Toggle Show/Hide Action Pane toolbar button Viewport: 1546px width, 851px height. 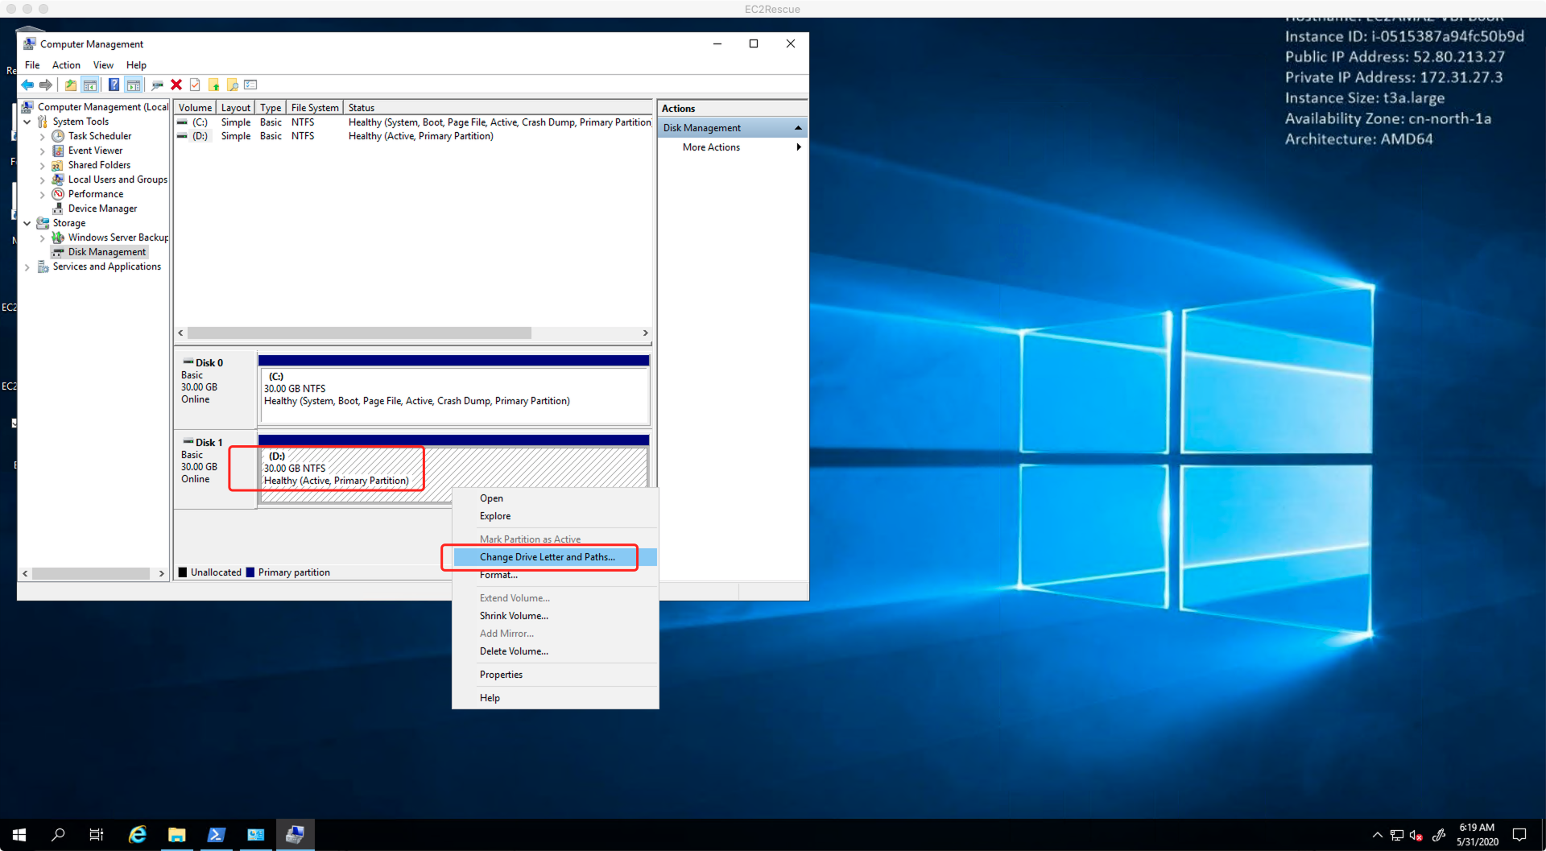(x=134, y=85)
